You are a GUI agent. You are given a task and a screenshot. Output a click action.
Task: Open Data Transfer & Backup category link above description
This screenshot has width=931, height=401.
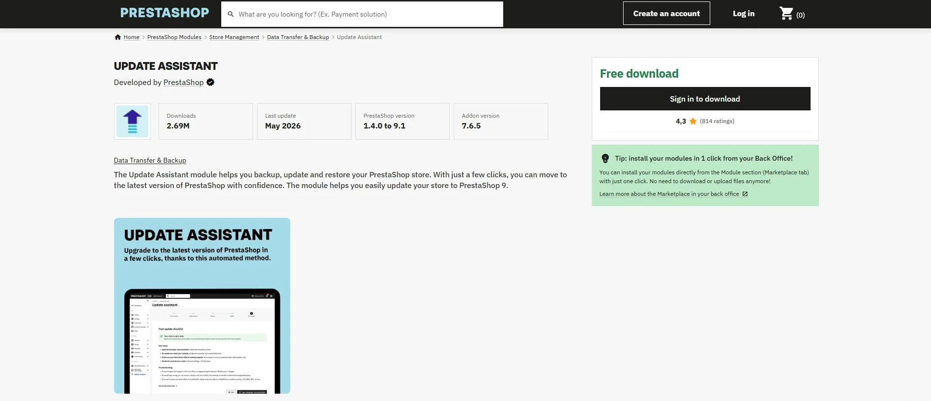point(150,160)
